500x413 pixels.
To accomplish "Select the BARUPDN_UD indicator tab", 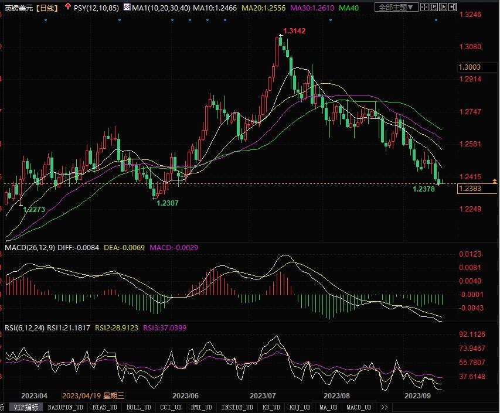I will coord(66,407).
